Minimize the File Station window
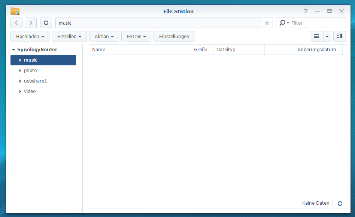The height and width of the screenshot is (217, 355). click(318, 11)
